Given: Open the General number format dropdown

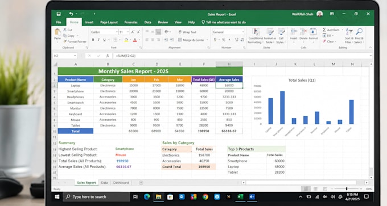Looking at the screenshot, I should 243,32.
